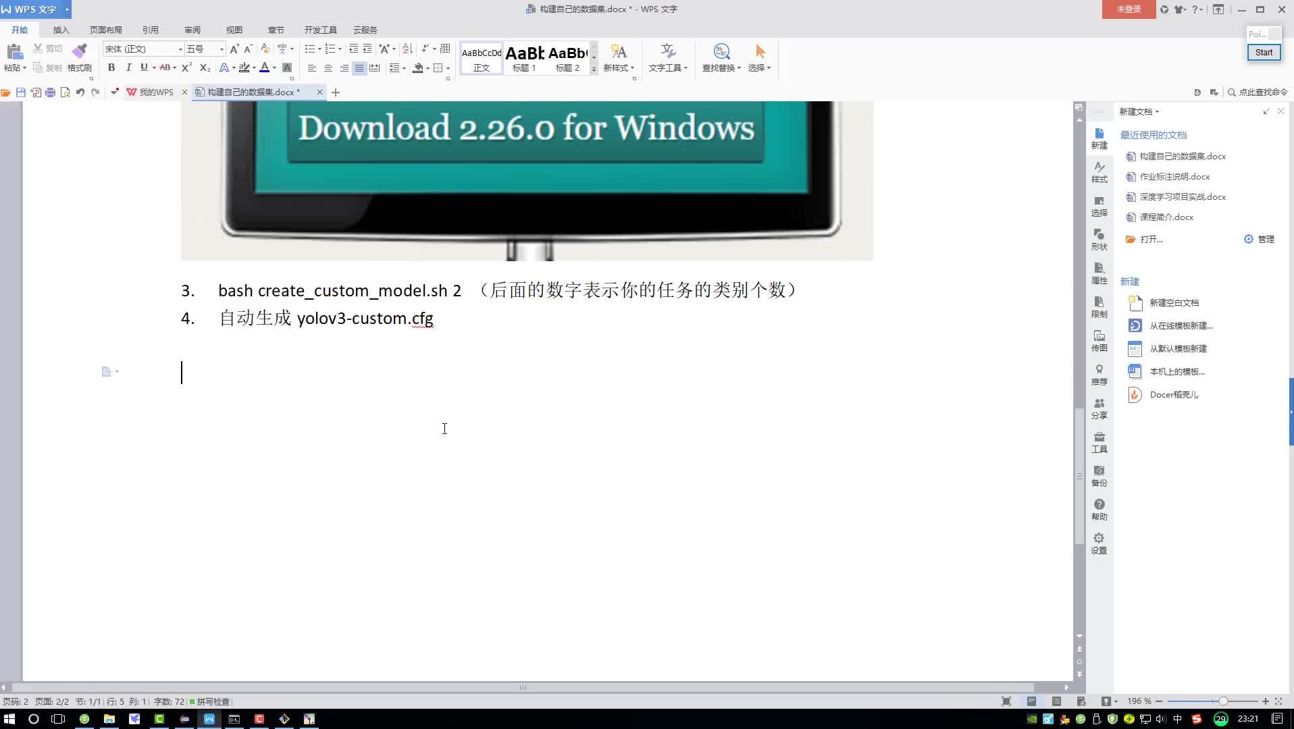Open the Properties (属性) sidebar panel
1294x729 pixels.
(x=1099, y=274)
